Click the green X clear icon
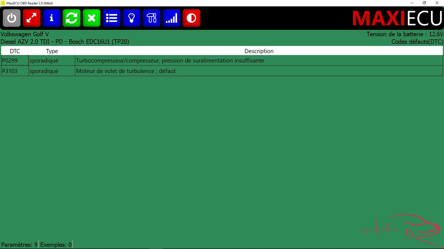Screen dimensions: 444x249 pos(92,18)
